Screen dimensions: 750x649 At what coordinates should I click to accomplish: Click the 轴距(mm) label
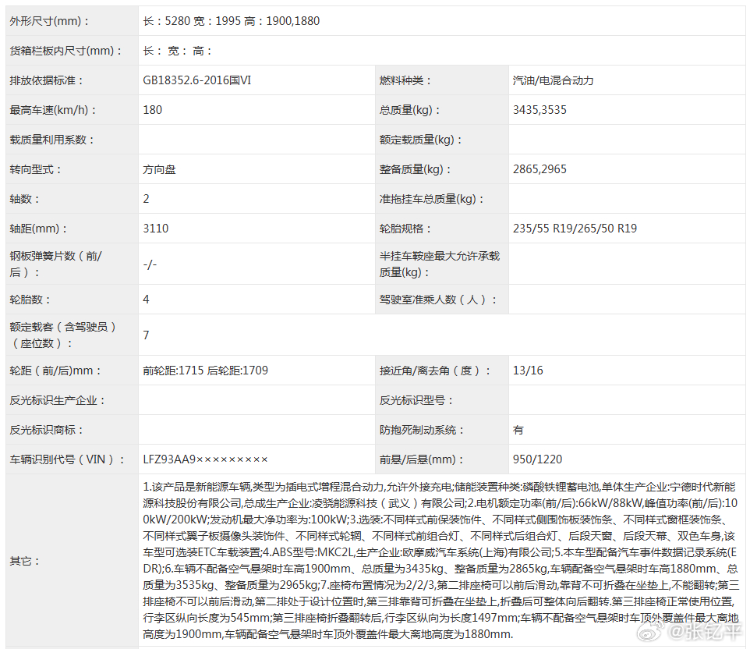(38, 229)
